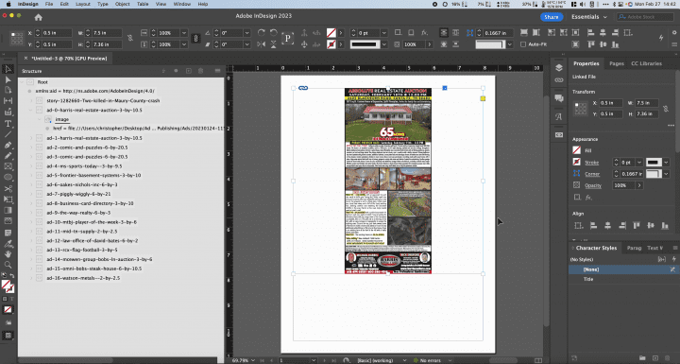Open the Links panel icon in the dock
This screenshot has width=680, height=364.
[558, 80]
